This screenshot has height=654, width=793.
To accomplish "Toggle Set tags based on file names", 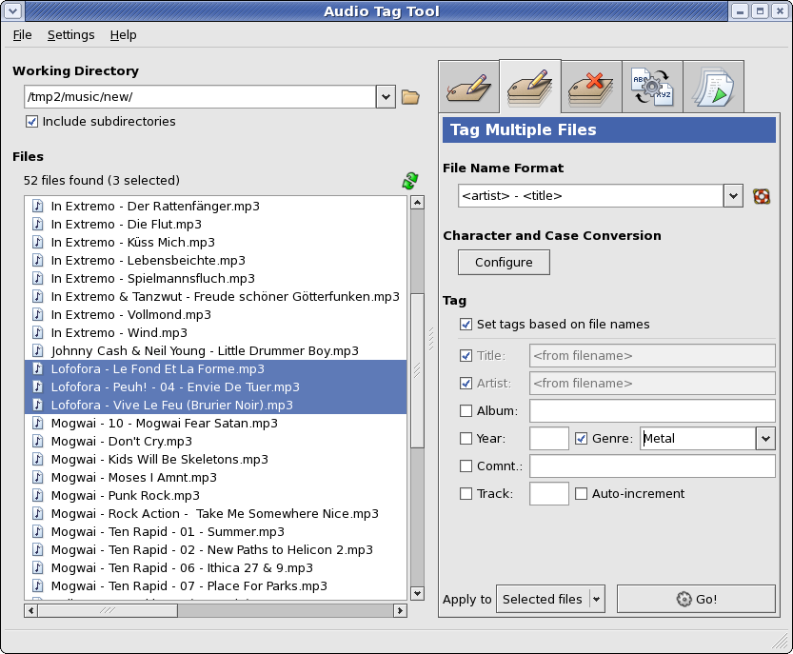I will click(x=466, y=325).
